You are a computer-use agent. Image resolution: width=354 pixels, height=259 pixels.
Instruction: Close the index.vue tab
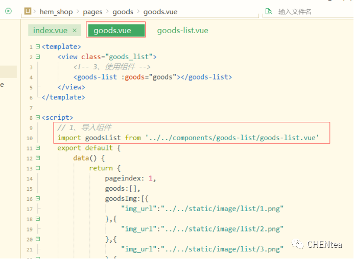click(x=75, y=31)
